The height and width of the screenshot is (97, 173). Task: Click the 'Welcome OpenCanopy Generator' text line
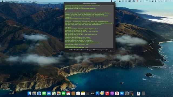(74, 7)
